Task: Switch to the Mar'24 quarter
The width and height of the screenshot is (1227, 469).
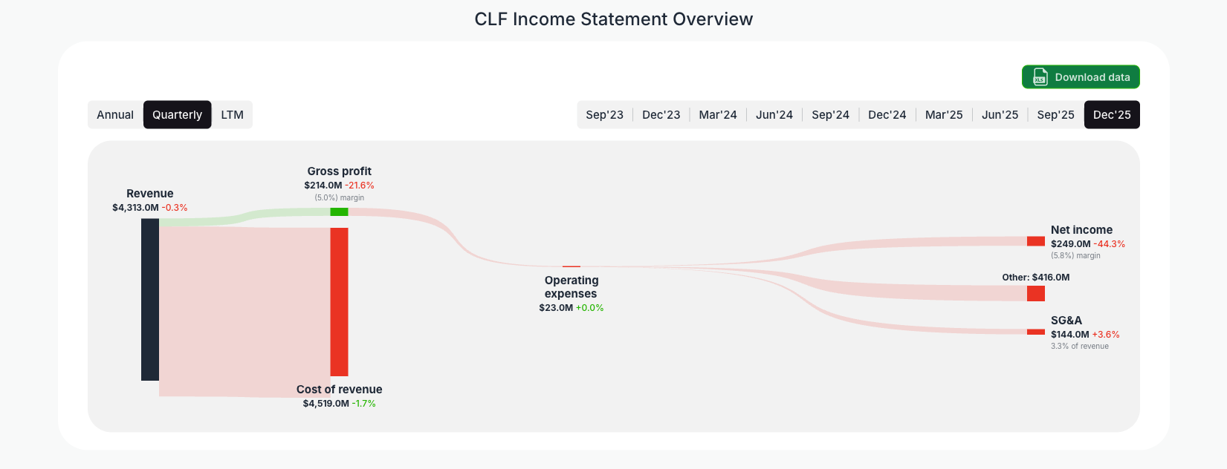Action: (x=717, y=114)
